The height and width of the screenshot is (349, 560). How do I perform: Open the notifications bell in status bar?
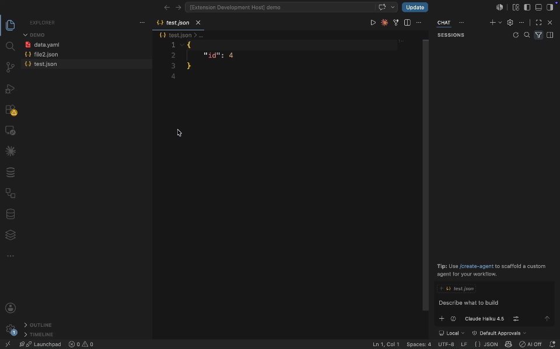pos(552,344)
